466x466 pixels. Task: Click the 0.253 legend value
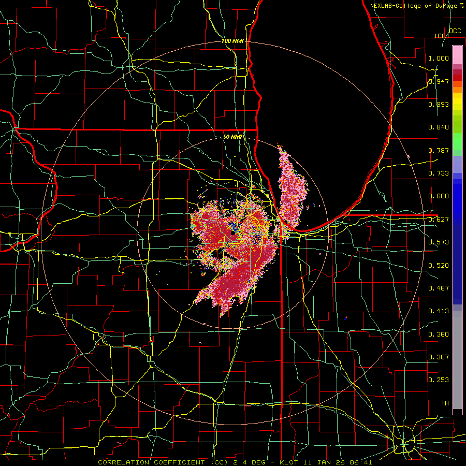pyautogui.click(x=439, y=380)
